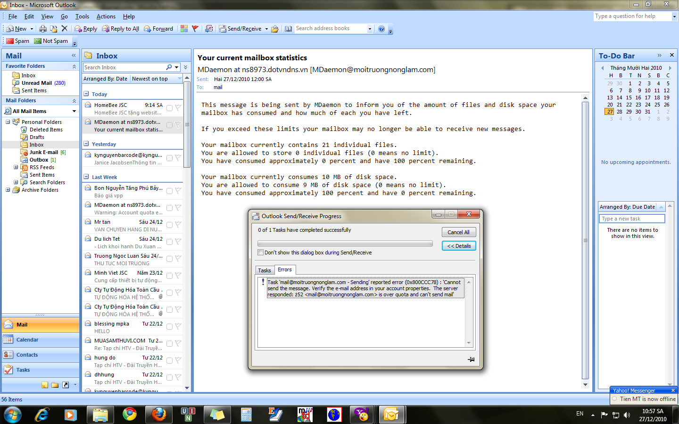Screen dimensions: 679x424
Task: Pin the Send/Receive Progress dialog
Action: [x=471, y=359]
